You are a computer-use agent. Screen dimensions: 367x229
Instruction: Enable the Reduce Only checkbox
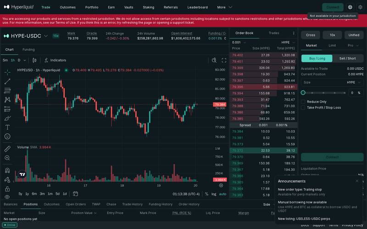pos(303,102)
